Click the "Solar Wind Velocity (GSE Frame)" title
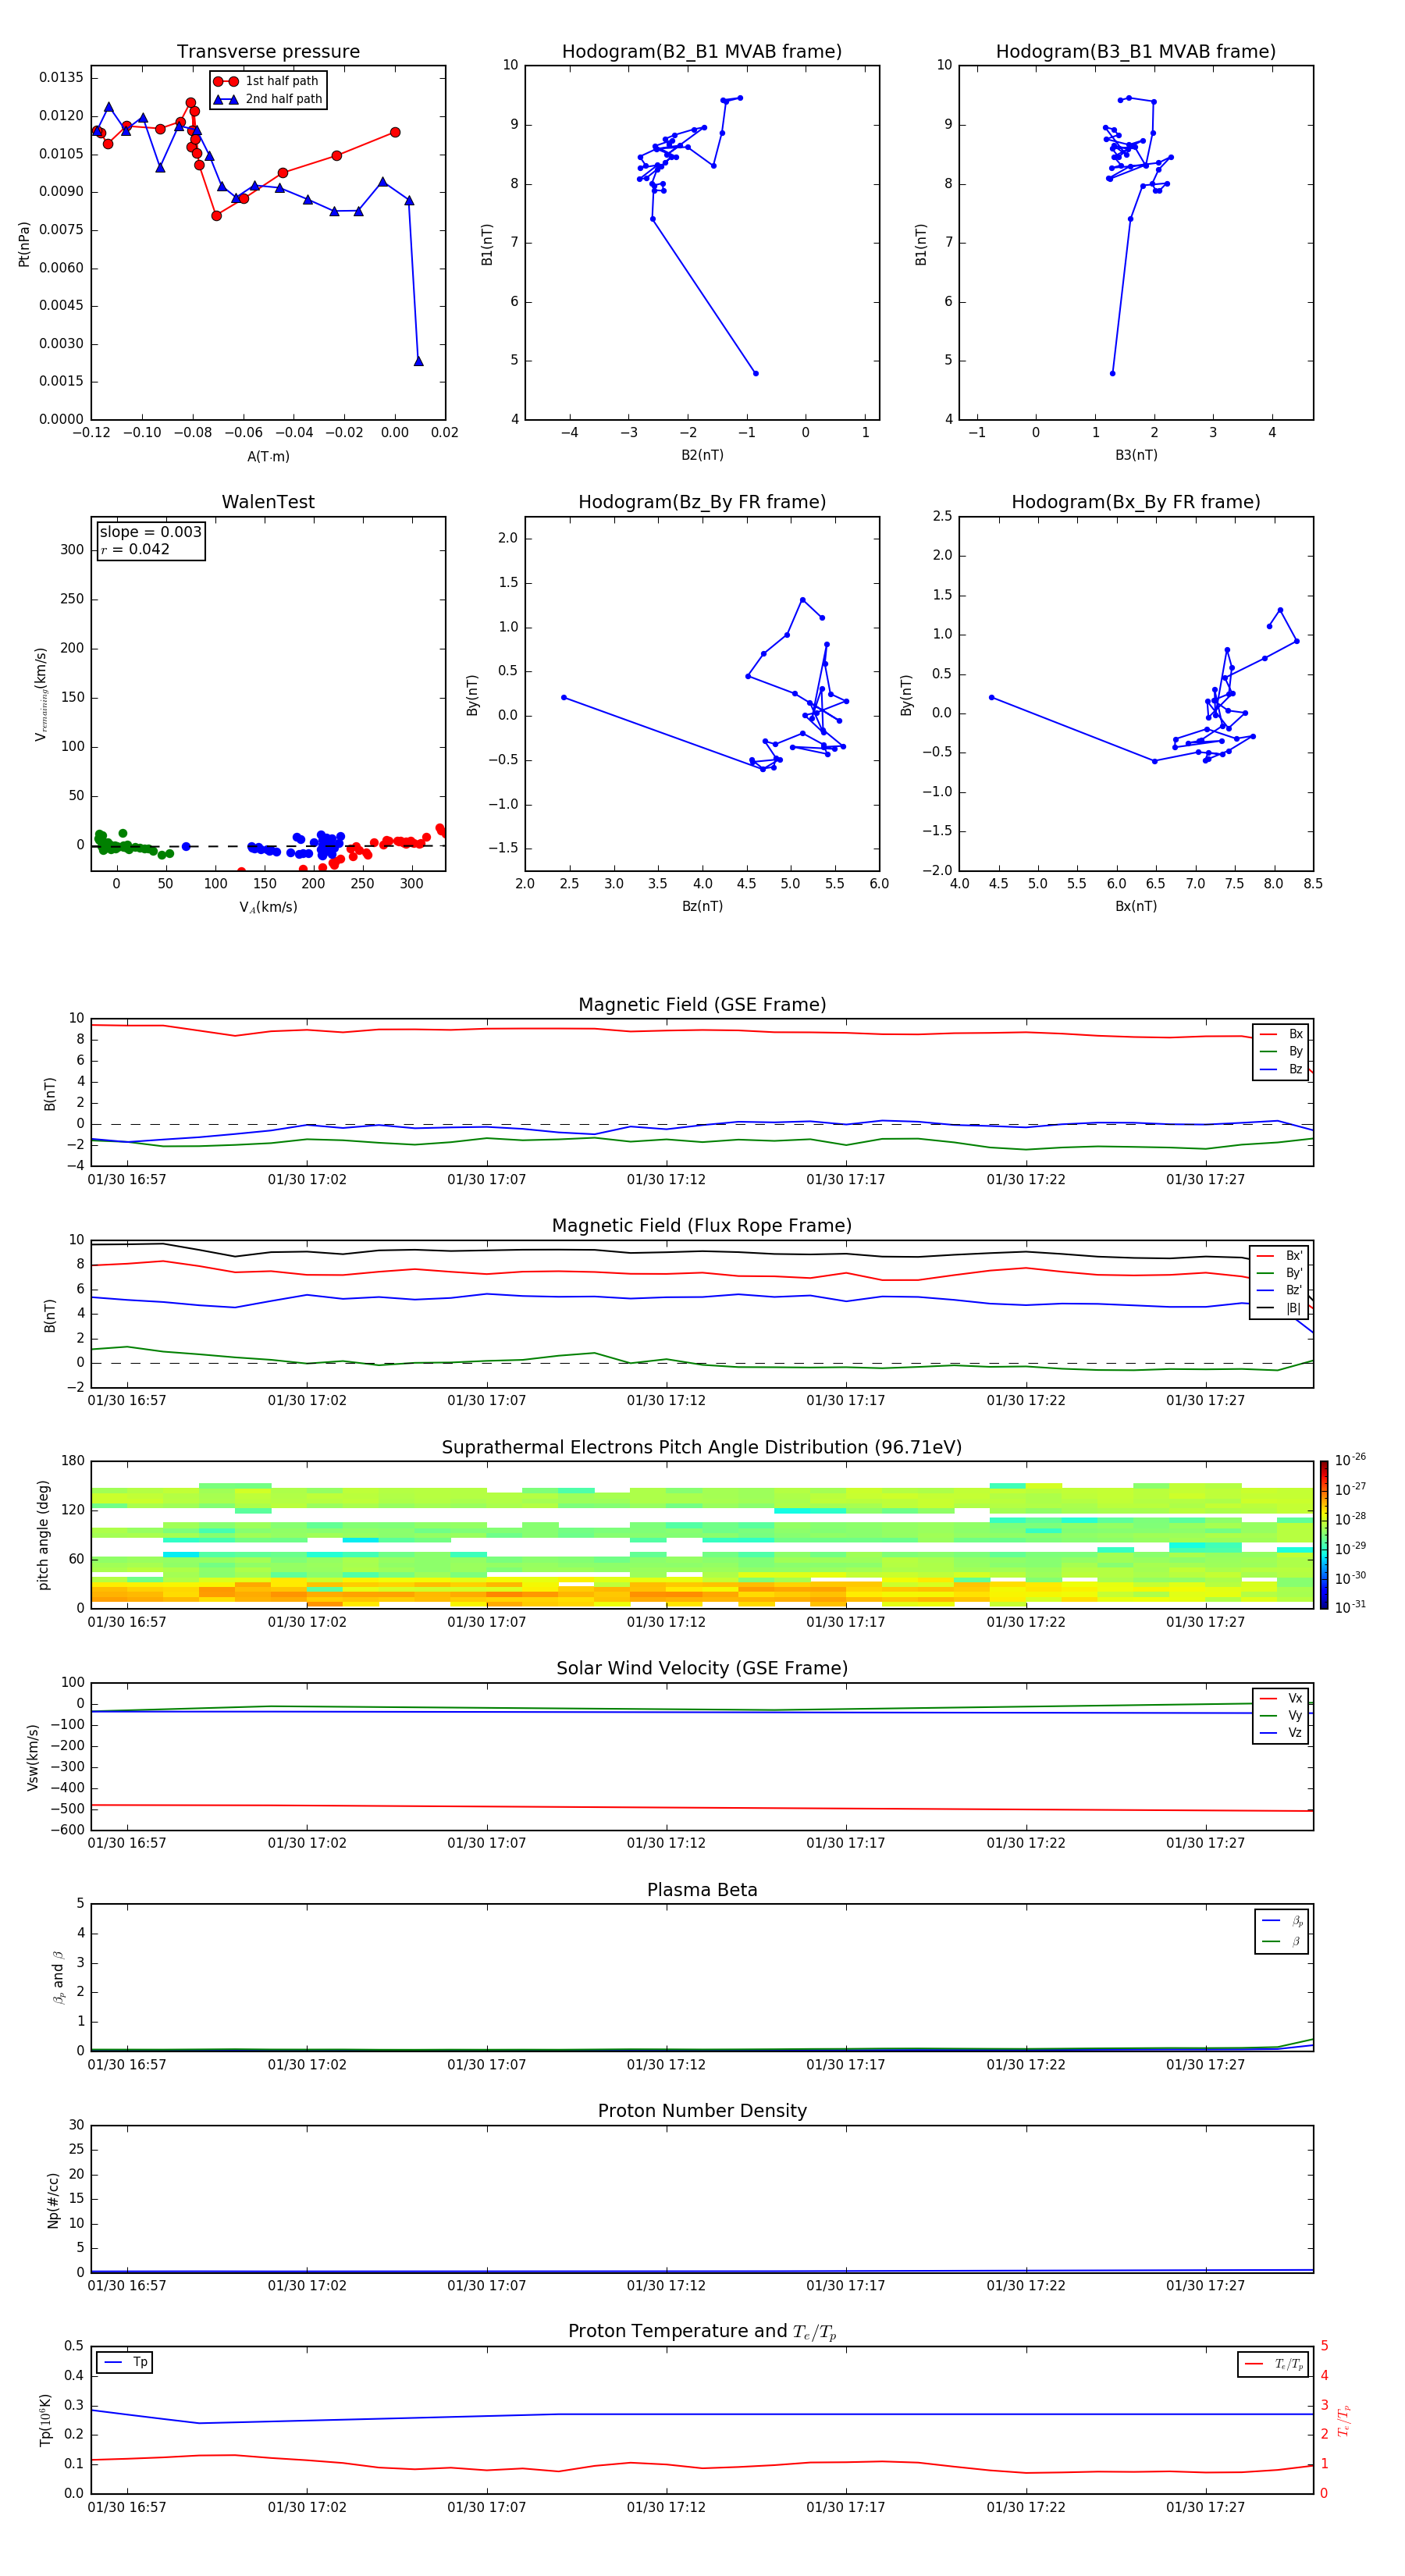The image size is (1405, 2576). click(x=701, y=1669)
